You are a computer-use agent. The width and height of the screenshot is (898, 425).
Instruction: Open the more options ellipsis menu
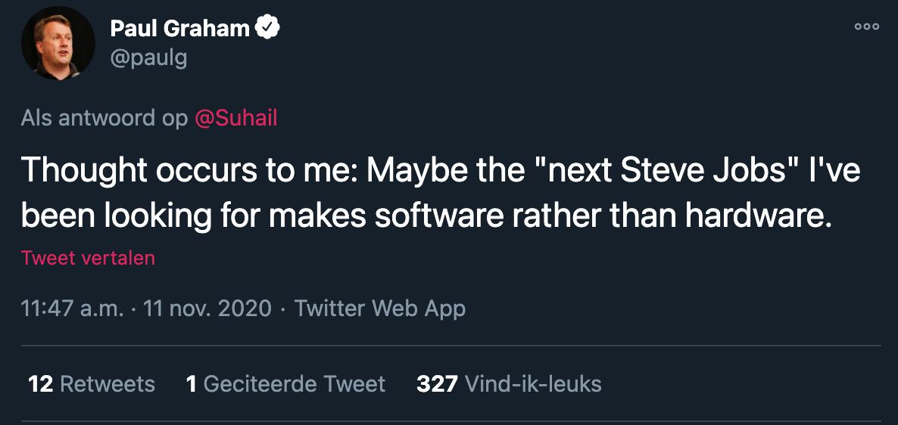866,26
